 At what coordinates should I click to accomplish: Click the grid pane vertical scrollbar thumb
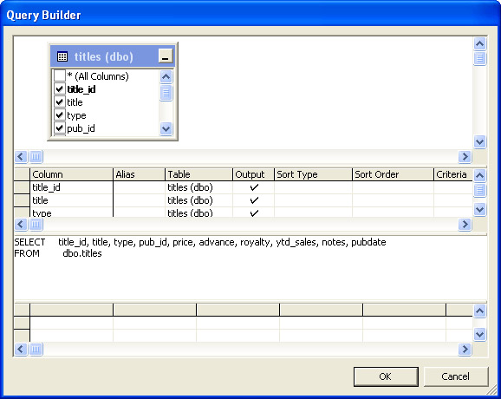pos(479,190)
